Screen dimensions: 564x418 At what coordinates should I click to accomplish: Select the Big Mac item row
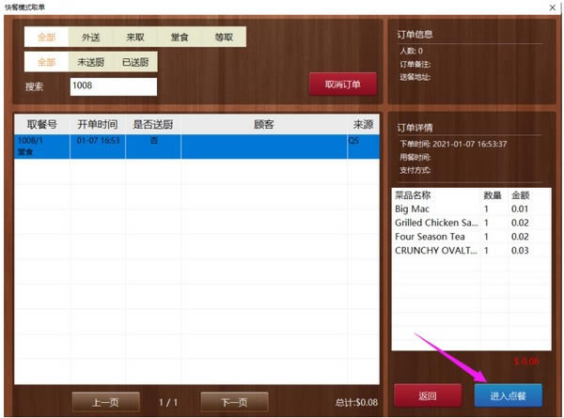tap(470, 208)
